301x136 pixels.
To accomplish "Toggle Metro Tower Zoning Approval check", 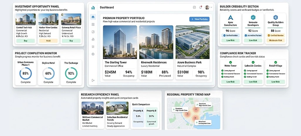I will click(x=222, y=71).
